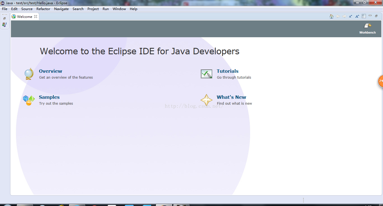Click the Eclipse icon in title bar
The image size is (383, 206).
(3, 3)
